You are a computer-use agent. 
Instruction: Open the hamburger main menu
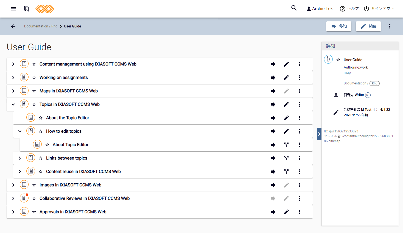click(13, 9)
